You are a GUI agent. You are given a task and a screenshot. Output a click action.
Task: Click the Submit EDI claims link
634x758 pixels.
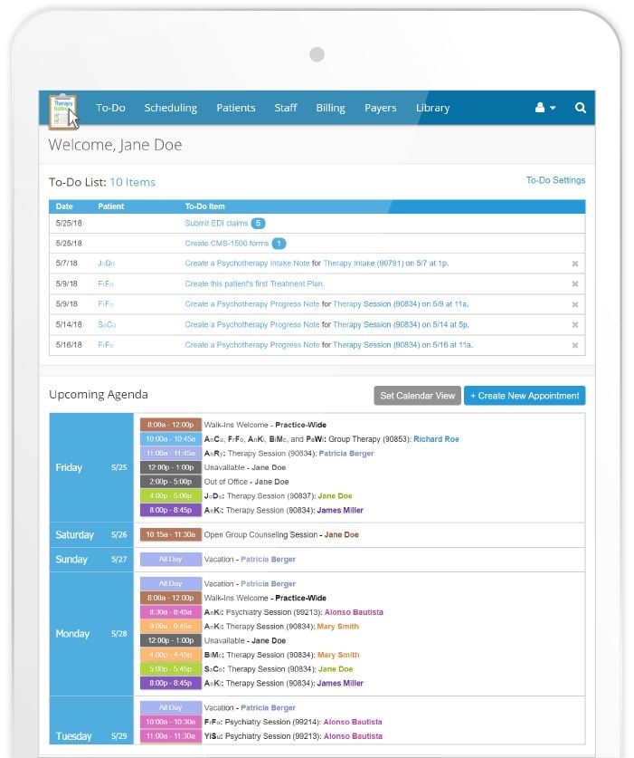(x=216, y=223)
